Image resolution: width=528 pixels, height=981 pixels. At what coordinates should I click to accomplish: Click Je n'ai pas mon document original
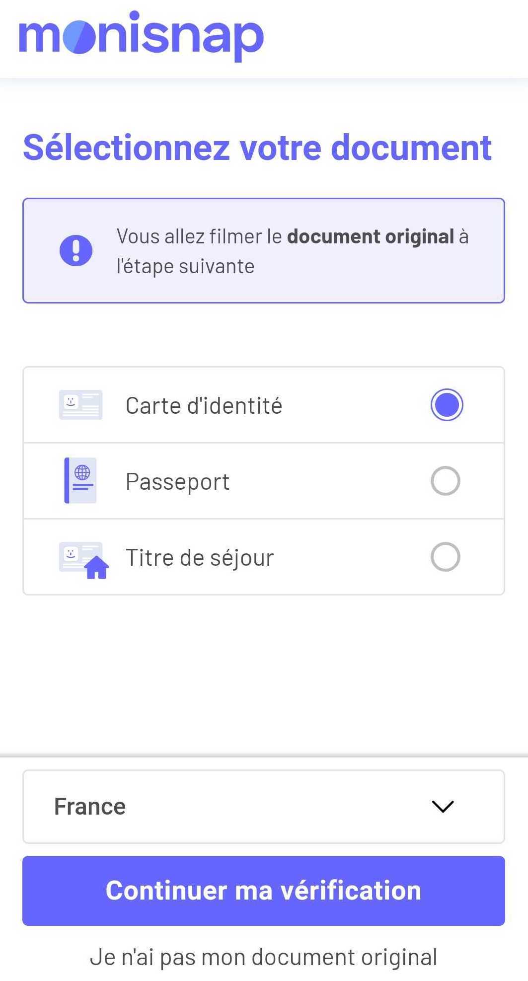pyautogui.click(x=263, y=957)
